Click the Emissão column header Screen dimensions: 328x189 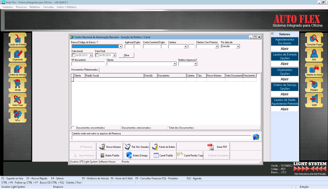(151, 75)
